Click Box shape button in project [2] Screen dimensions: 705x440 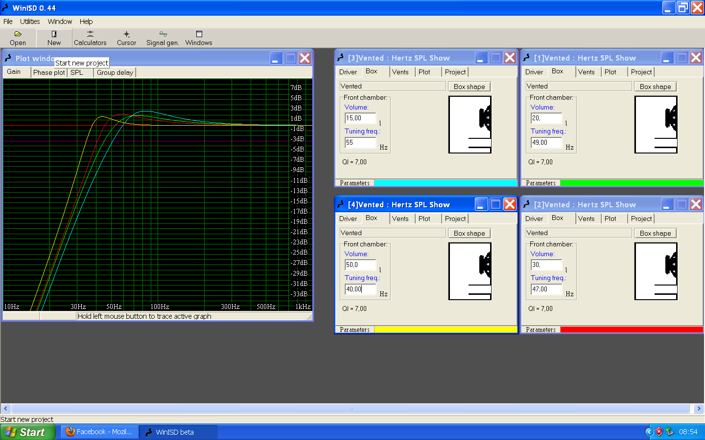(656, 233)
